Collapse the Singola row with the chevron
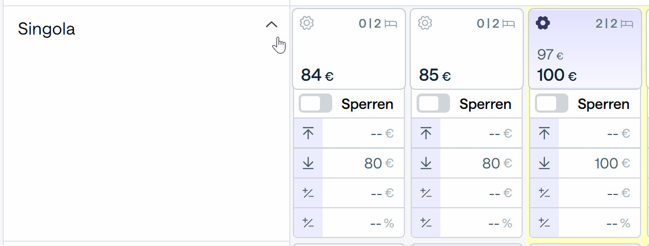The width and height of the screenshot is (649, 246). click(x=271, y=24)
